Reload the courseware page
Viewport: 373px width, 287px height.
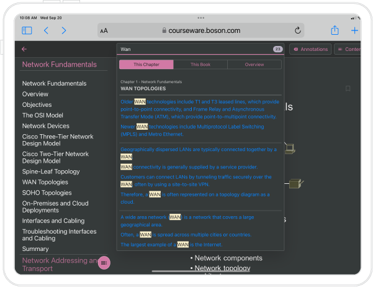[x=298, y=30]
